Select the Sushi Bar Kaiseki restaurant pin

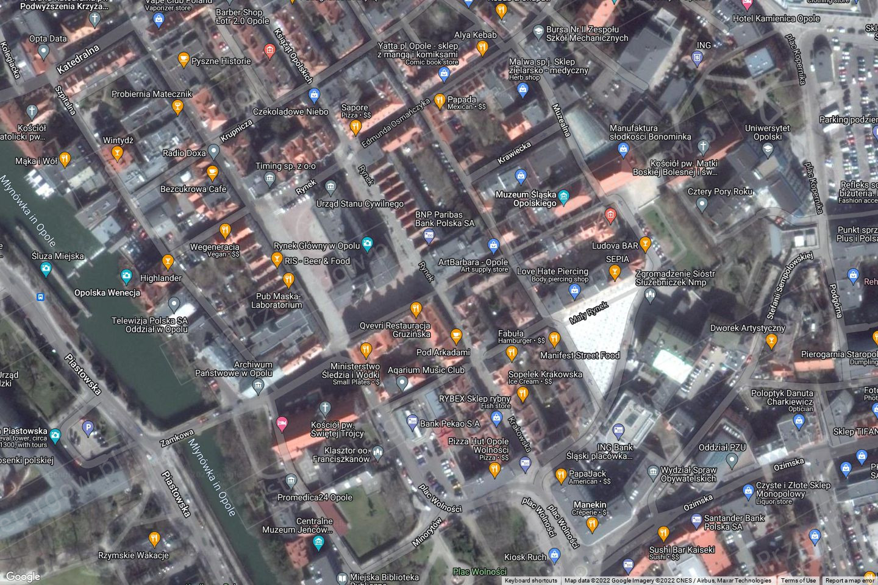pos(663,534)
